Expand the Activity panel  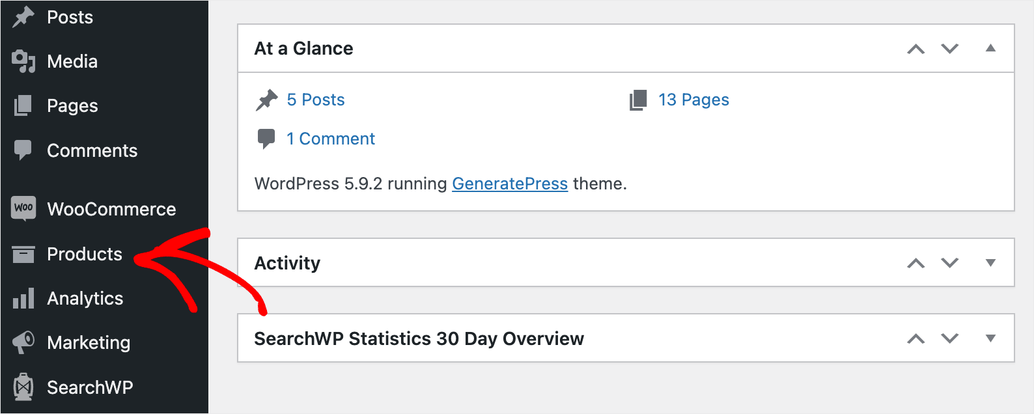click(x=990, y=263)
